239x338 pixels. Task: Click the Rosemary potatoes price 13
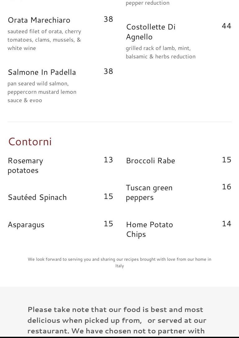point(108,160)
